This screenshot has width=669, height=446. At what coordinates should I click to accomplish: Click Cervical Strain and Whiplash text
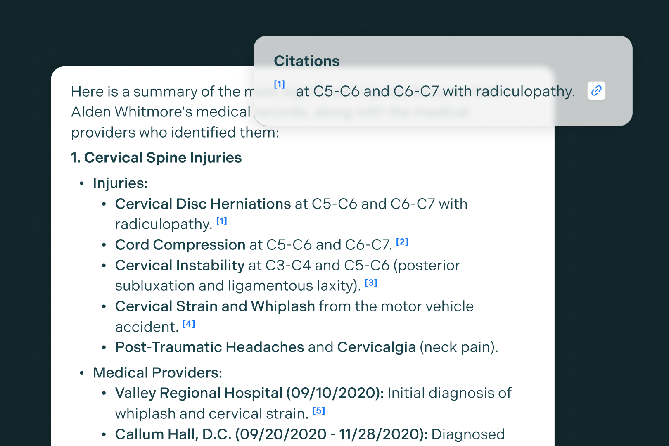coord(215,306)
